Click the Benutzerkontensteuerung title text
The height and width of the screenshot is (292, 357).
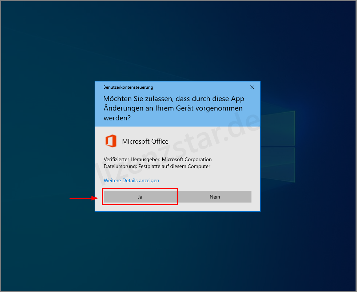[x=128, y=87]
